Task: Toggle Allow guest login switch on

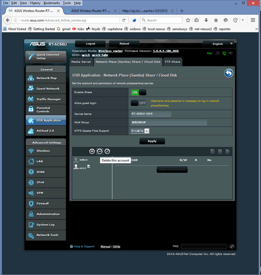Action: click(138, 103)
